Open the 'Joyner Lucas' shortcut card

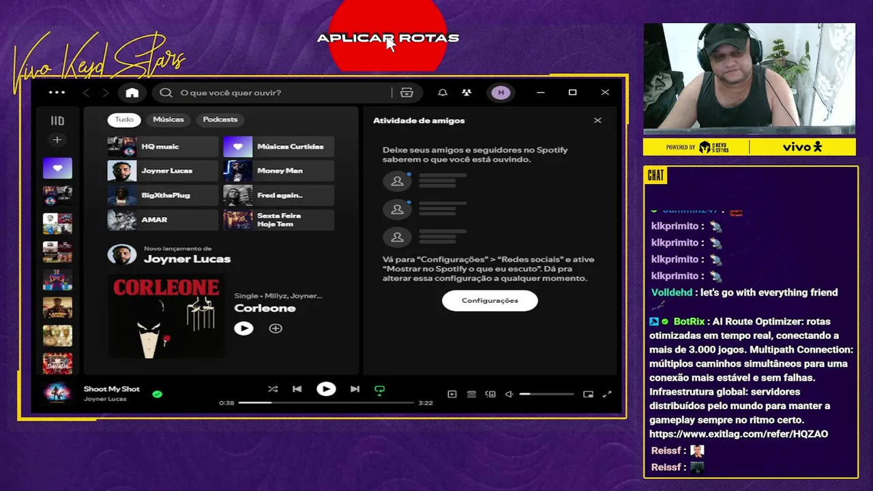point(162,170)
